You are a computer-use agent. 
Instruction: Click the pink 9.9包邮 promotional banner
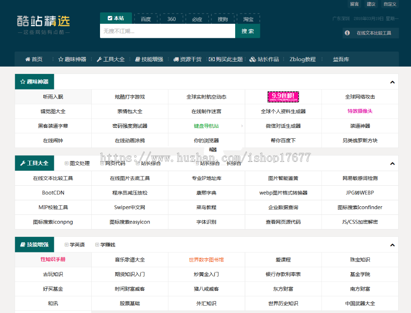(283, 96)
